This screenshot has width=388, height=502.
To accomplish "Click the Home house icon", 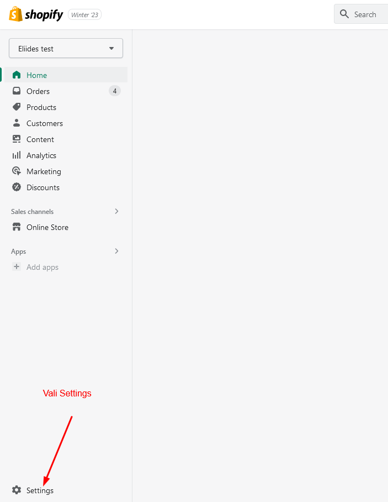I will tap(17, 75).
